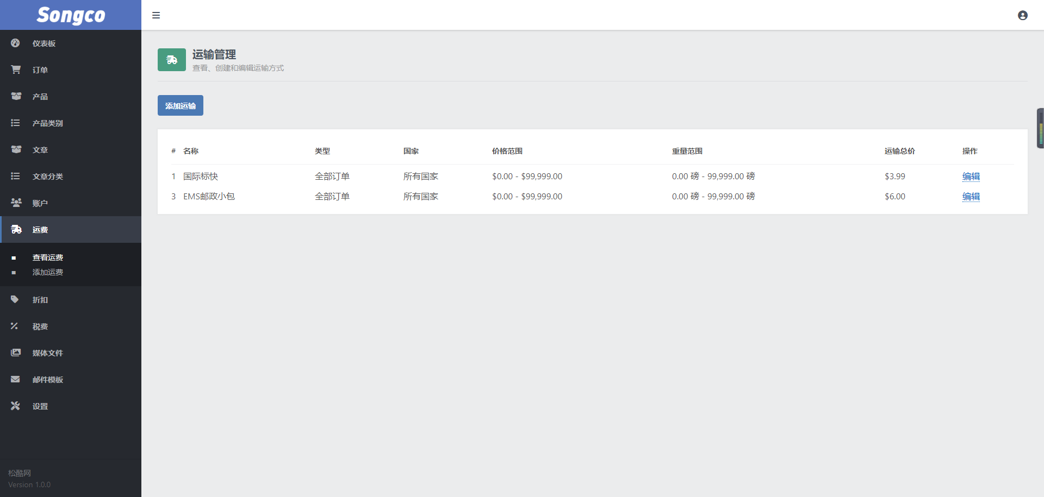Open 产品 menu item
This screenshot has height=497, width=1044.
[x=71, y=97]
